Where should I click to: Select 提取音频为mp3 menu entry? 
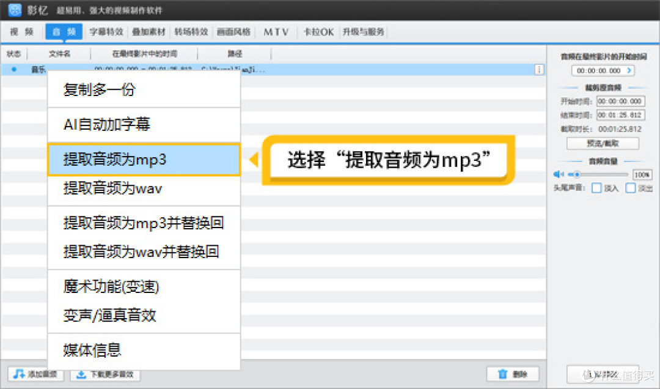tap(144, 159)
